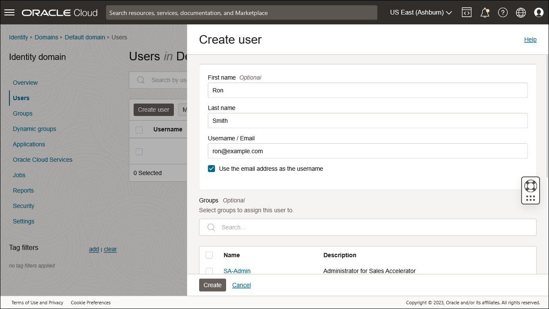Click the search icon in the users list
The width and height of the screenshot is (549, 309).
(x=141, y=80)
